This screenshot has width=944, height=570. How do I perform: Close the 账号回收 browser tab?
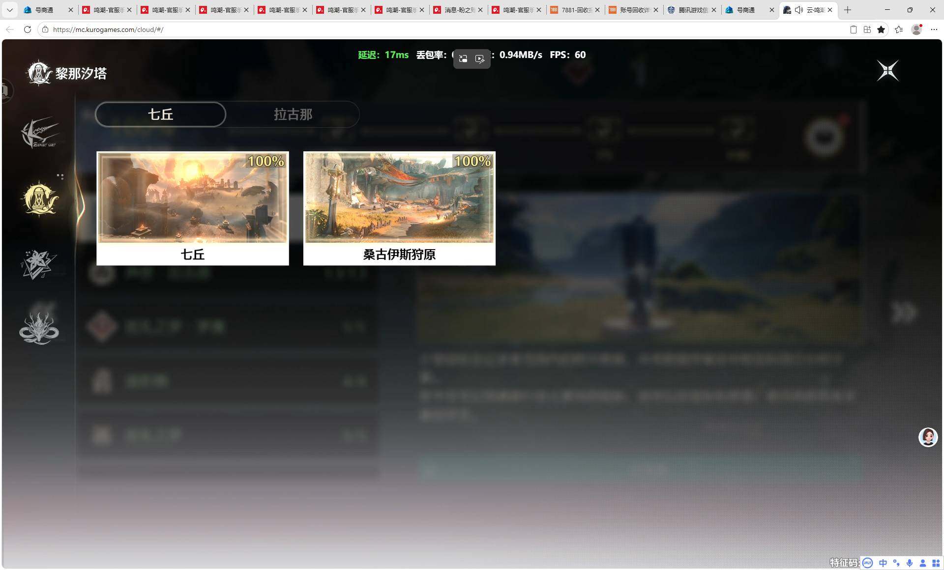(x=655, y=10)
